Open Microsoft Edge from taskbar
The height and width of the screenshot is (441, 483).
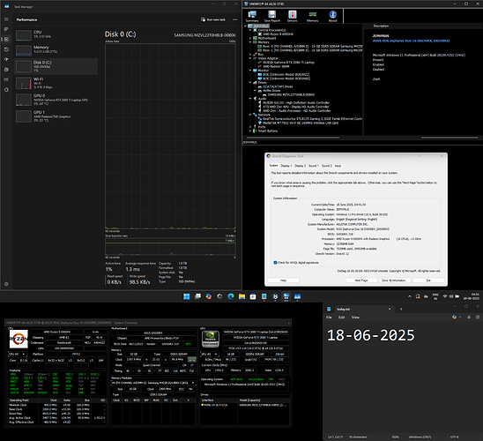pyautogui.click(x=231, y=296)
